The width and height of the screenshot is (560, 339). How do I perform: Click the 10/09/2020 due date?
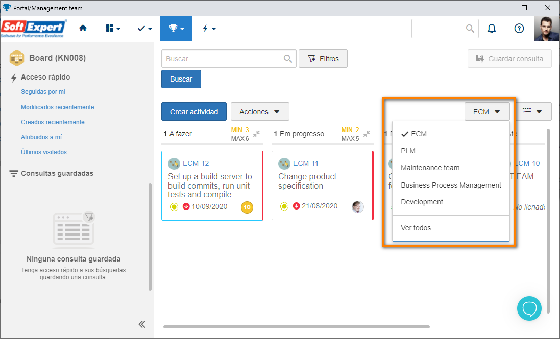(209, 207)
